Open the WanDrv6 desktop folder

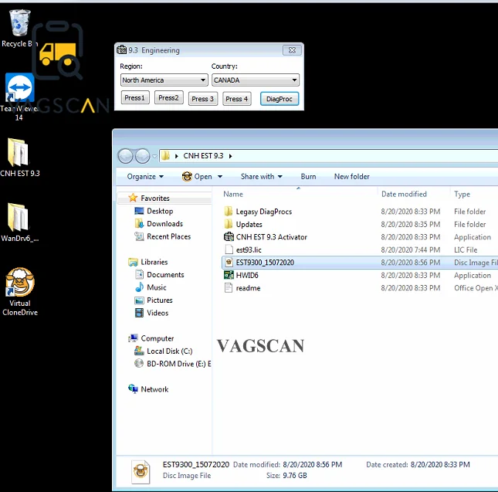coord(19,222)
